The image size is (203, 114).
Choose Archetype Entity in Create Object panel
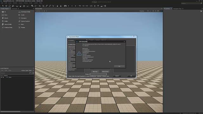tap(24, 12)
